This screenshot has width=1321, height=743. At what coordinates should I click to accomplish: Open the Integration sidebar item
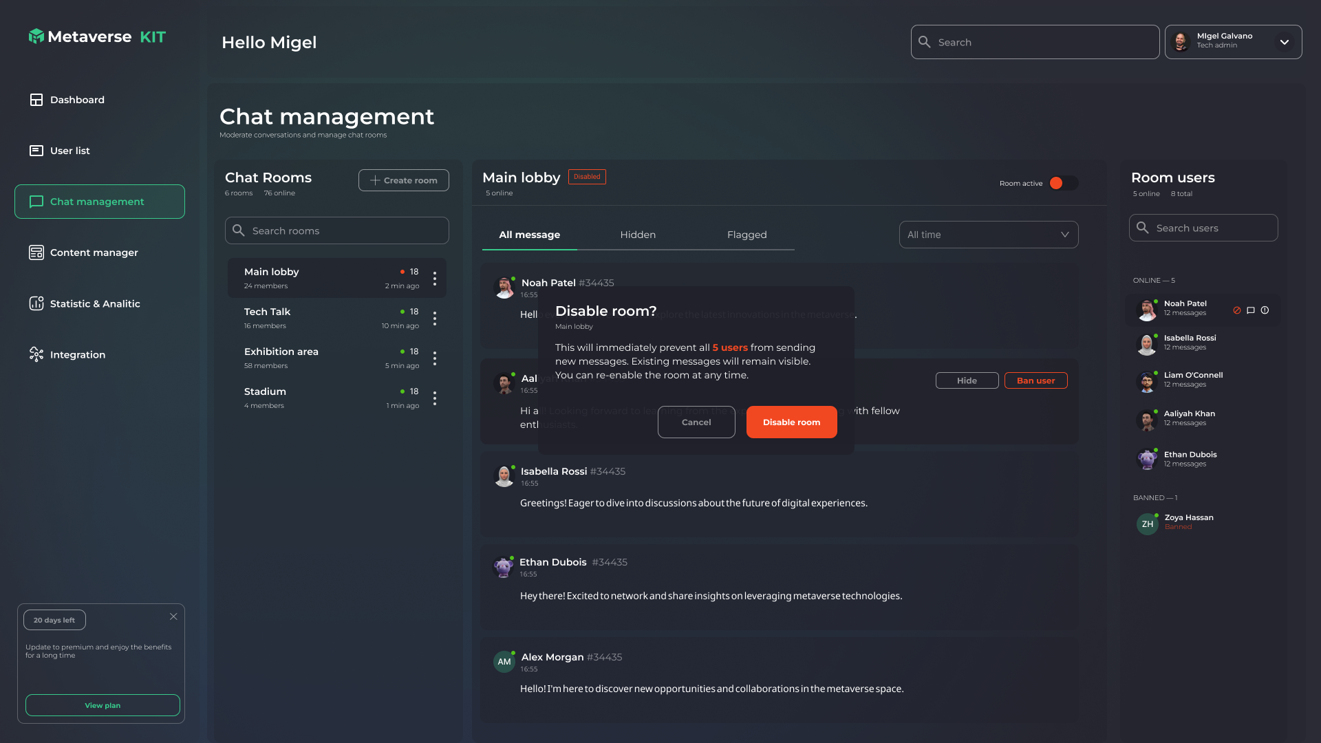click(x=77, y=354)
